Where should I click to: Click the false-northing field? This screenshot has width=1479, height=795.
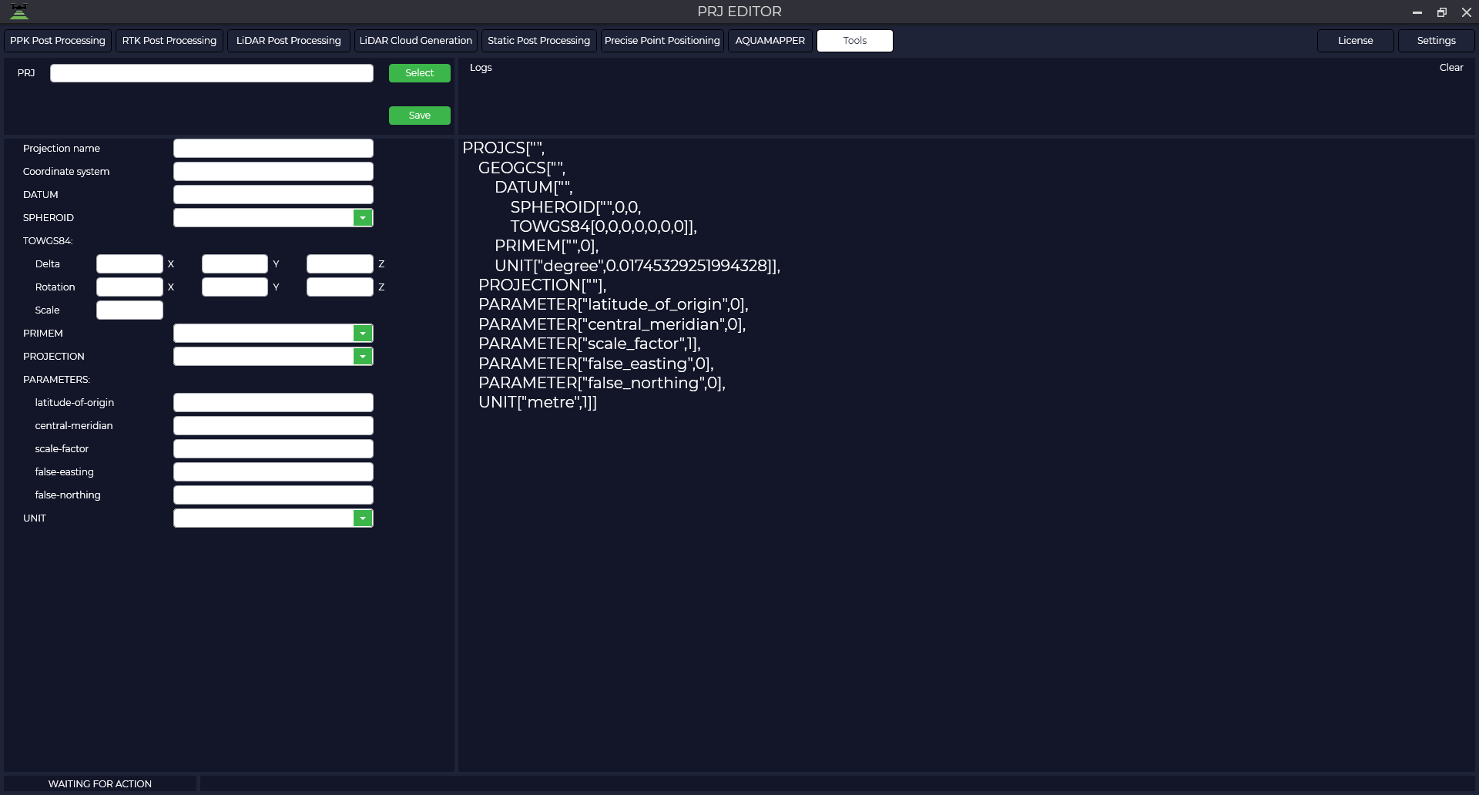click(x=273, y=495)
